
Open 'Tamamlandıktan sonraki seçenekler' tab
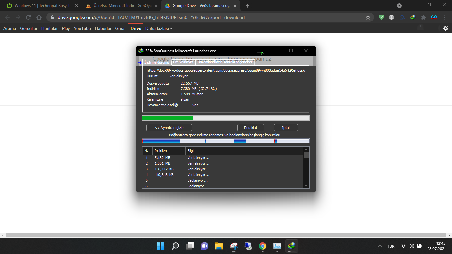pyautogui.click(x=225, y=62)
